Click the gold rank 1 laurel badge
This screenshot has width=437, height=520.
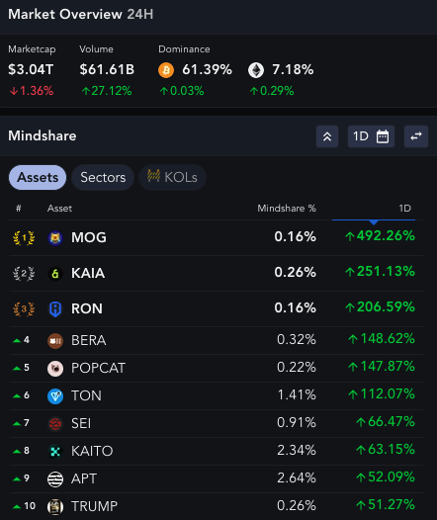click(x=24, y=238)
